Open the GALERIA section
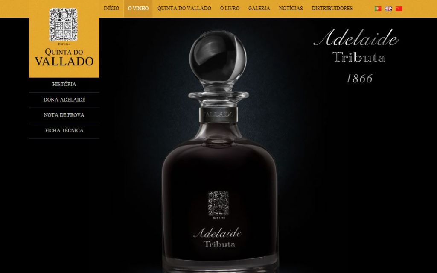 pos(259,9)
